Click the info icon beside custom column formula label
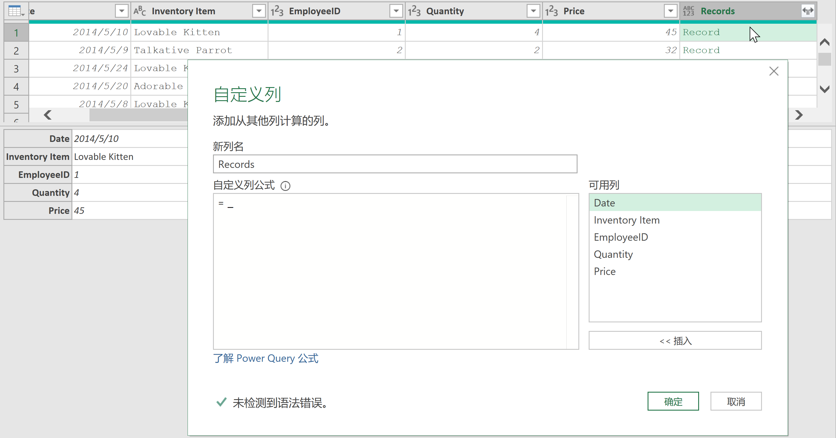 [285, 186]
